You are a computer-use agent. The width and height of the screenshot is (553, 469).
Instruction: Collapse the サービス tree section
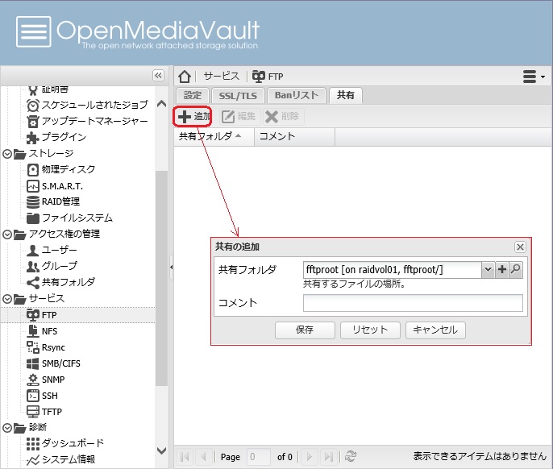(7, 299)
